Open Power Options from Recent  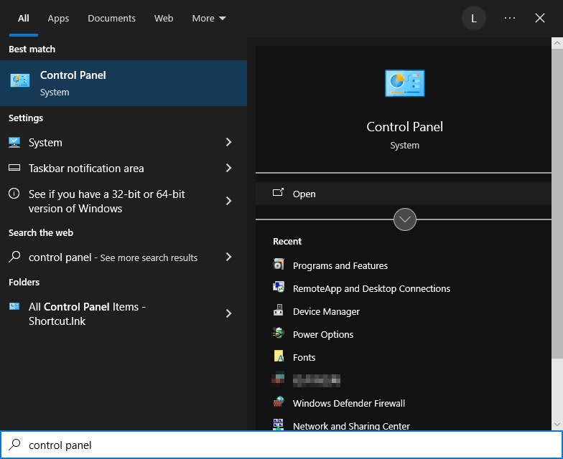(x=323, y=334)
